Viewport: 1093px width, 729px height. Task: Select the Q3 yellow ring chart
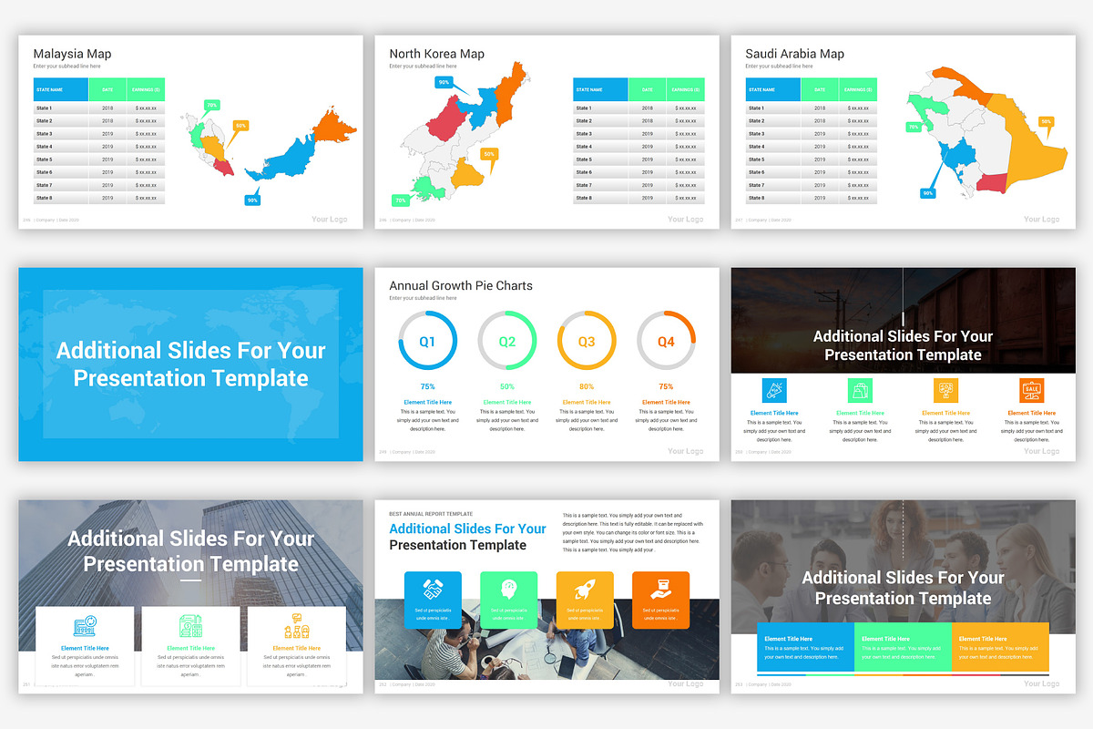(587, 341)
